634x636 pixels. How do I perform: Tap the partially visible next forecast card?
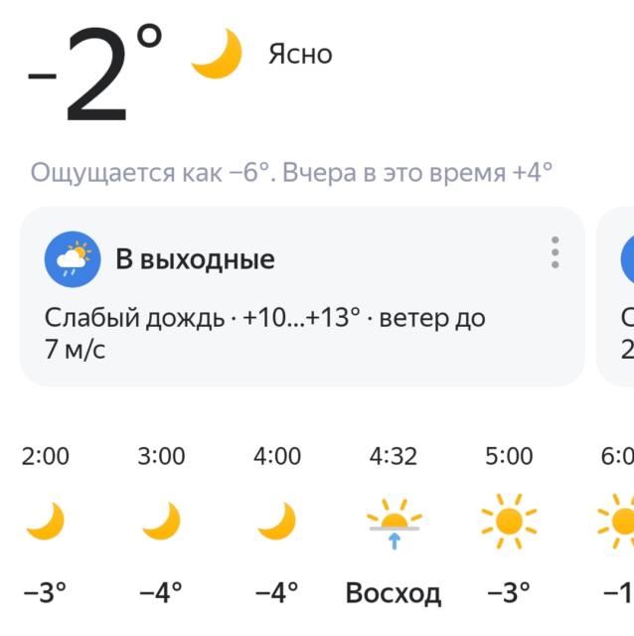pos(618,296)
